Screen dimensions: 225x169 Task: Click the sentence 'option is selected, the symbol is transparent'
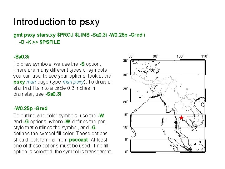pos(62,151)
